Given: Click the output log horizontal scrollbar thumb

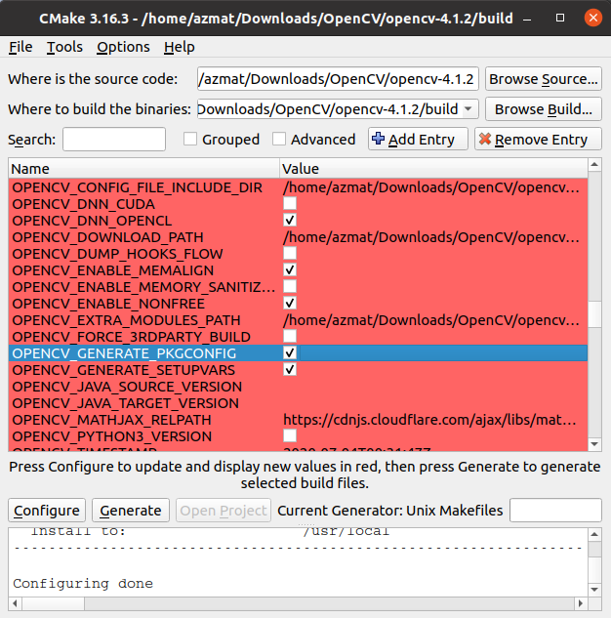Looking at the screenshot, I should (x=53, y=603).
